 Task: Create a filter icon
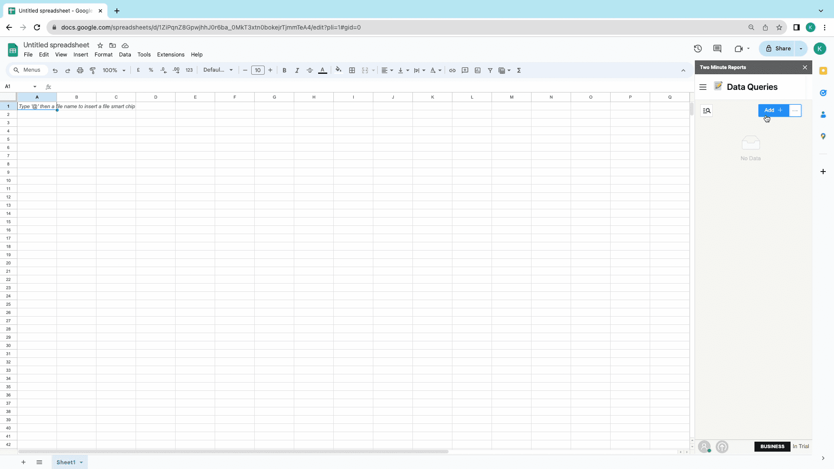click(490, 70)
